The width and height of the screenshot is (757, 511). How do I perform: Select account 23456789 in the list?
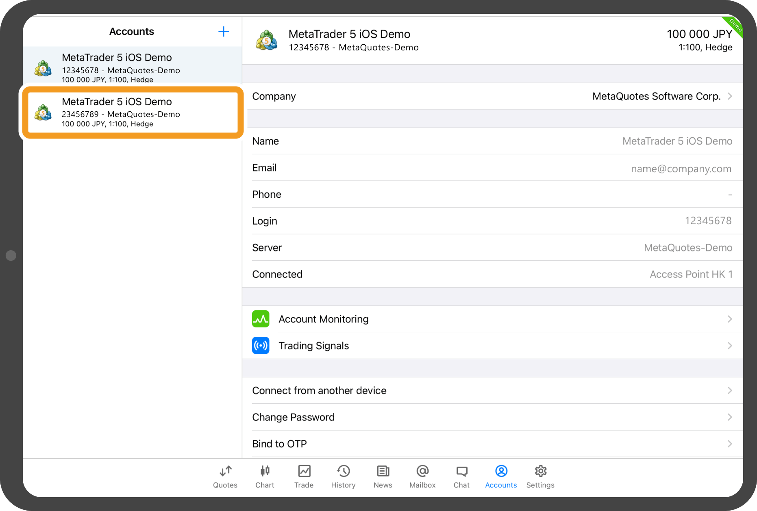[132, 113]
